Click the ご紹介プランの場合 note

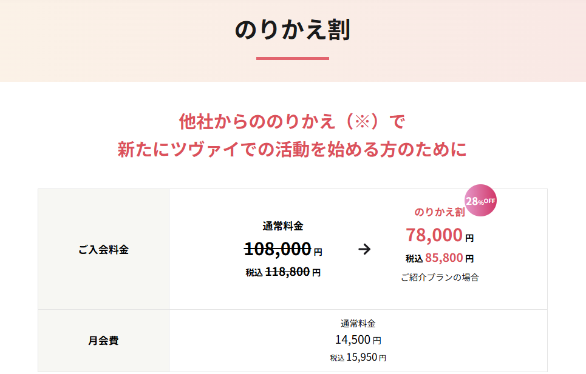pyautogui.click(x=440, y=278)
